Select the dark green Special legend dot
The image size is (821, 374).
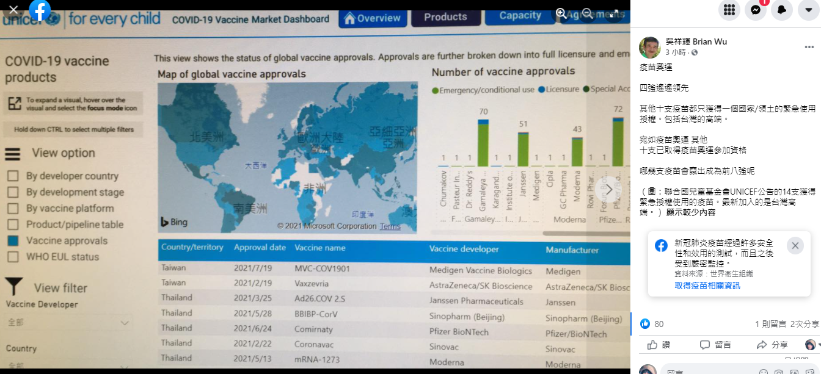tap(586, 89)
